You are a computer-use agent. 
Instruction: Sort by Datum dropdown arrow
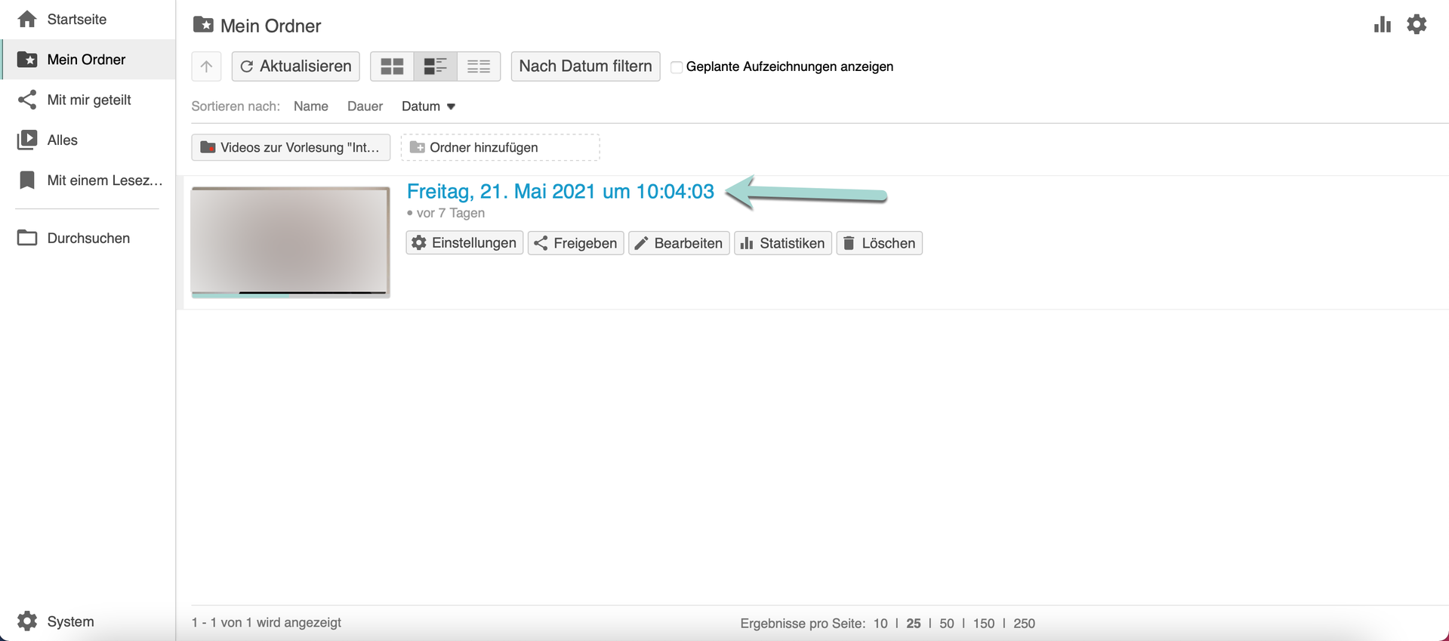(x=451, y=106)
